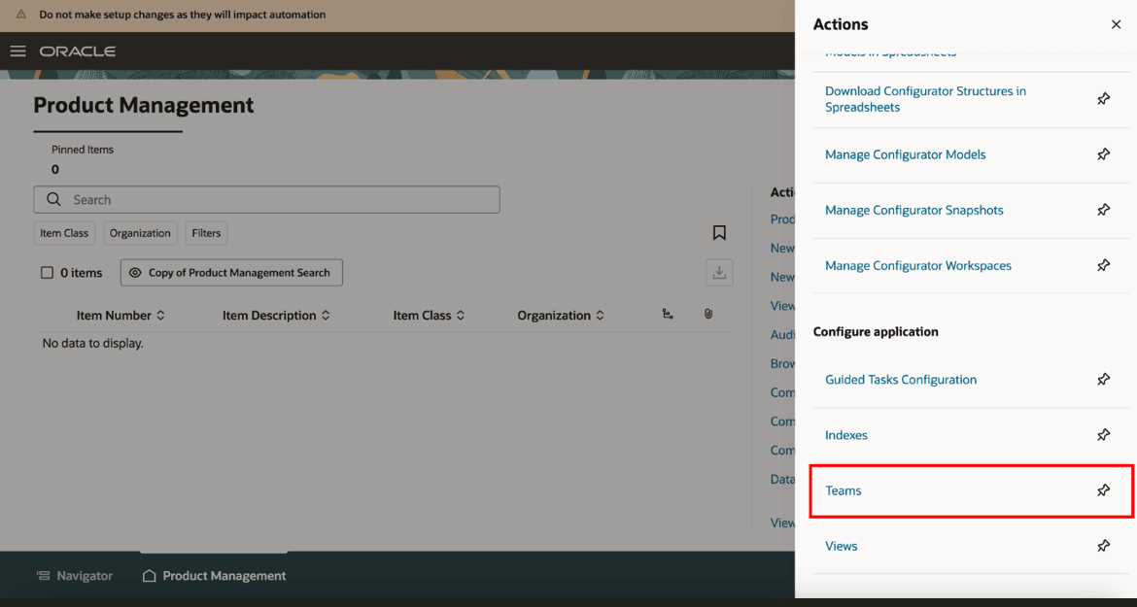Close the Actions panel

coord(1116,24)
